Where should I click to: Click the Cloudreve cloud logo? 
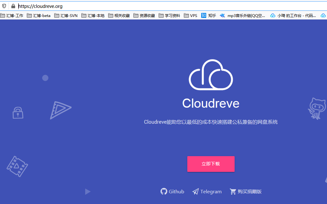(x=211, y=75)
